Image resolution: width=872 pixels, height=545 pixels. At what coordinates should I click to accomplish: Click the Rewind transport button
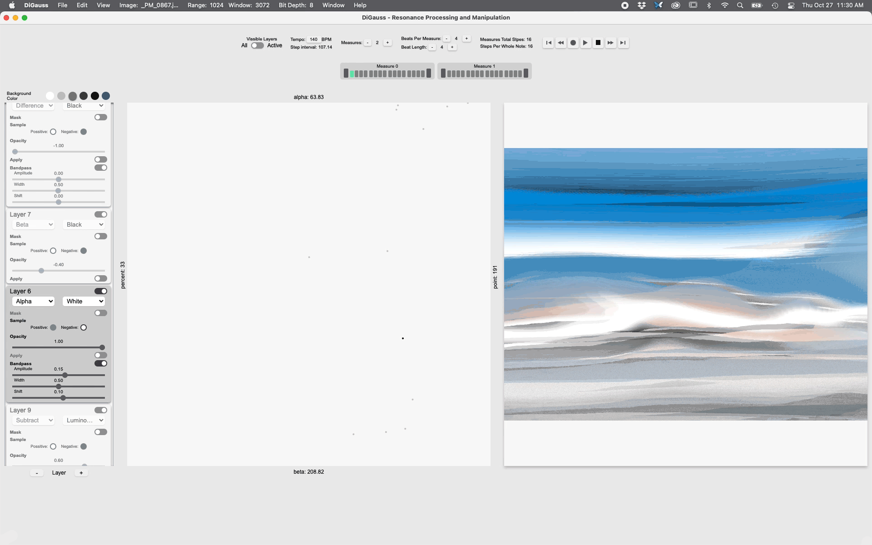coord(561,43)
